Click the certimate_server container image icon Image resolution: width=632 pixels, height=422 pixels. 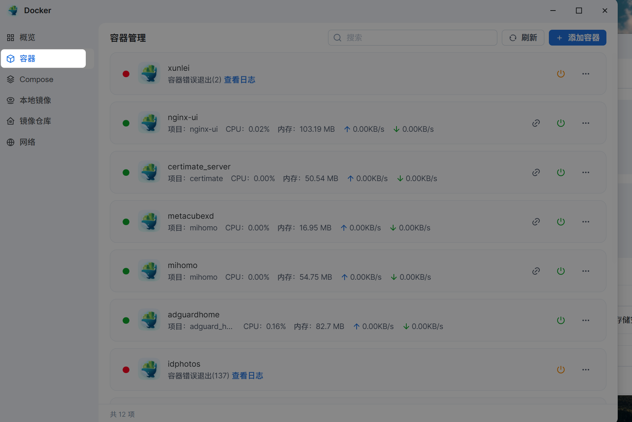[x=149, y=172]
